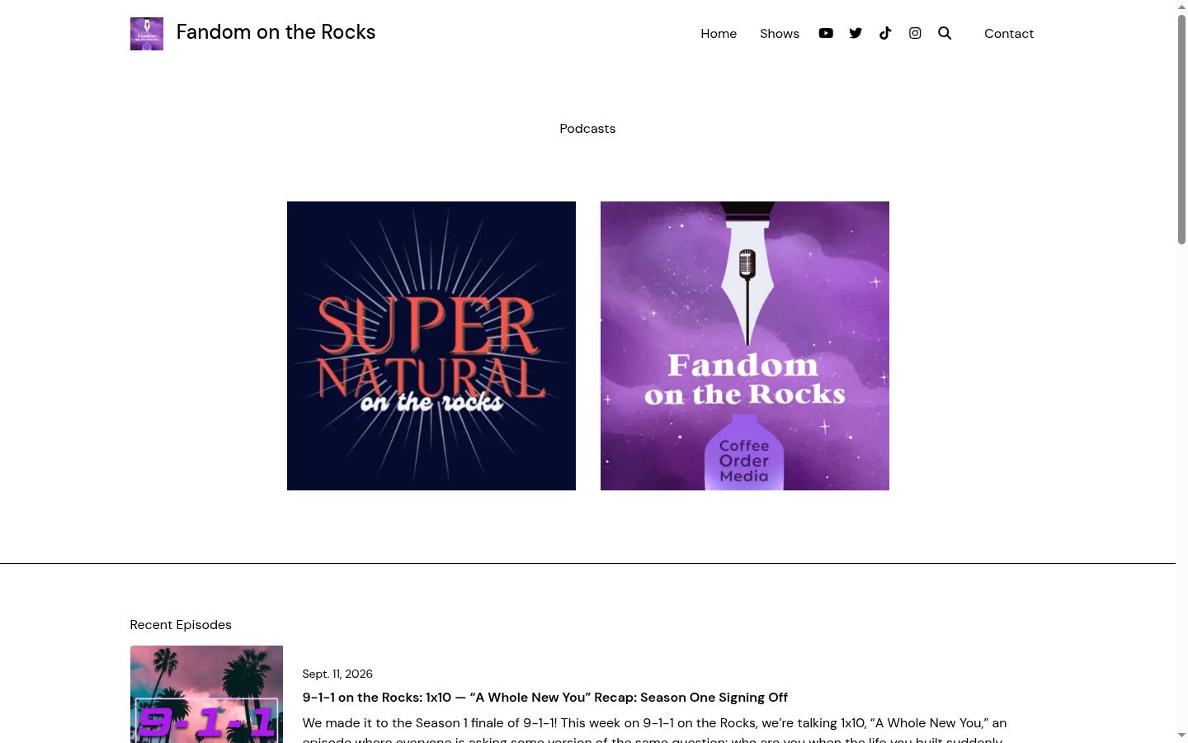Click the Recent Episodes heading

pos(181,625)
